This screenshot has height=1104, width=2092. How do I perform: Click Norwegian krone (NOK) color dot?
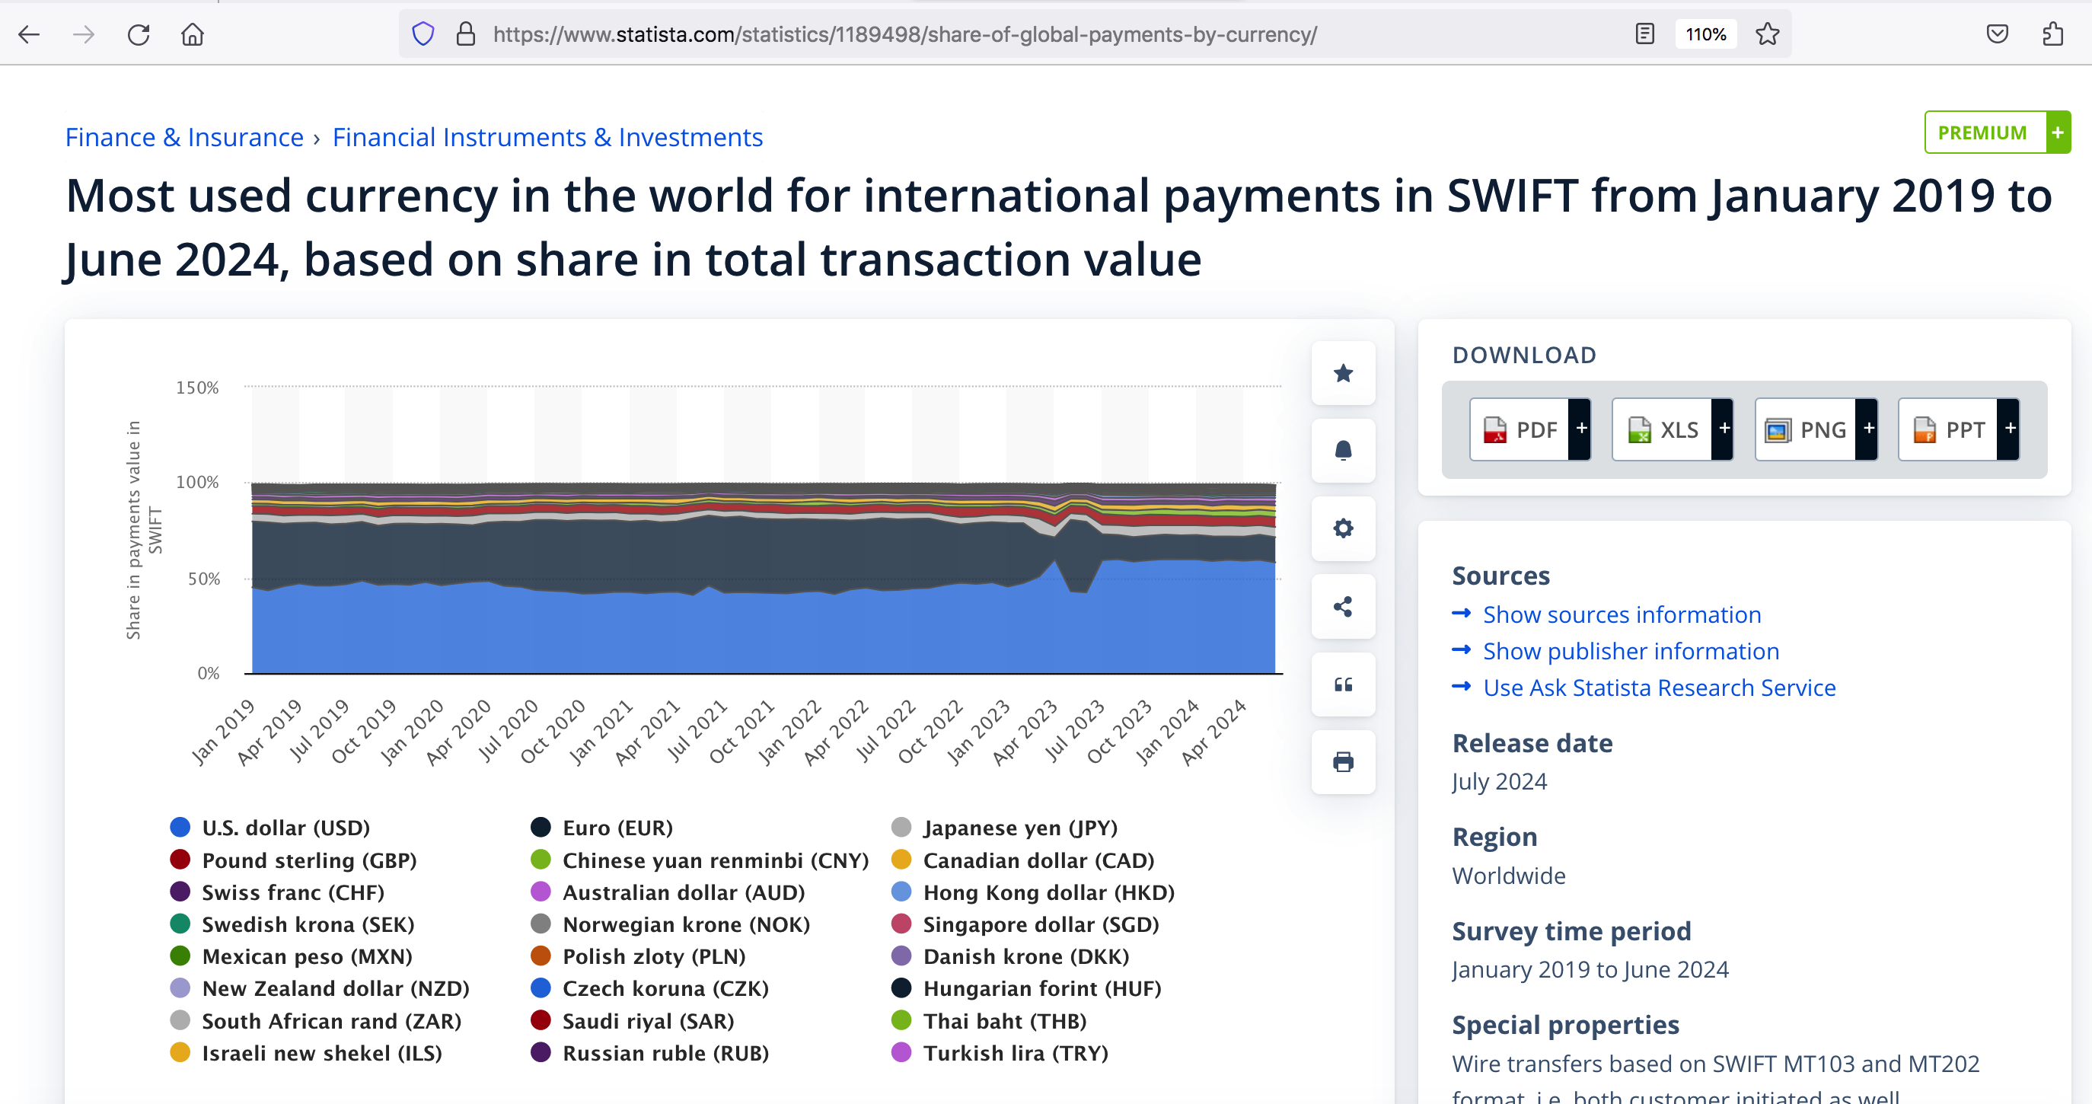[541, 924]
